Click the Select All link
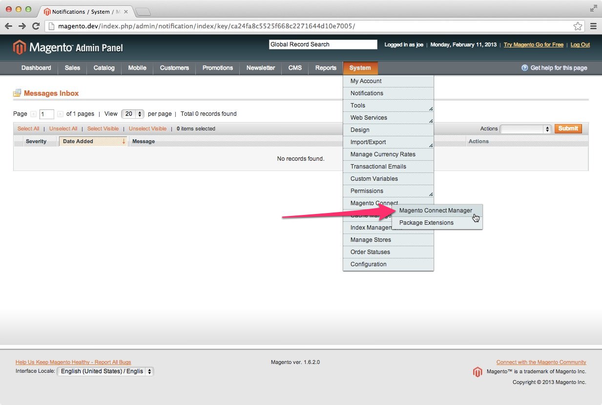 [x=28, y=129]
